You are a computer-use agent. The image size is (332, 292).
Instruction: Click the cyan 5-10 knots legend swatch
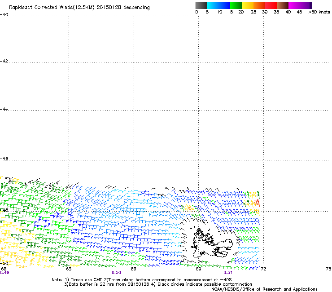[x=213, y=5]
